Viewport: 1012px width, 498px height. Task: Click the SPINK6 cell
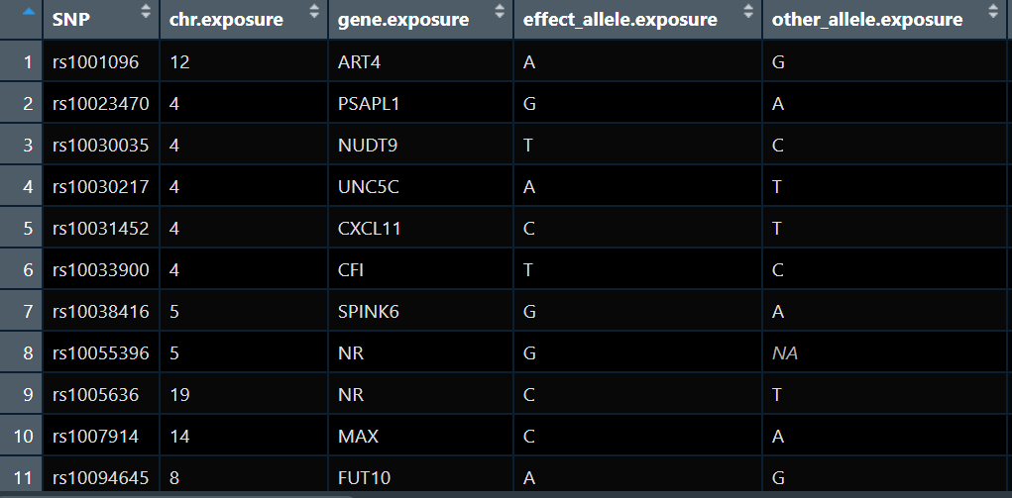pos(421,312)
